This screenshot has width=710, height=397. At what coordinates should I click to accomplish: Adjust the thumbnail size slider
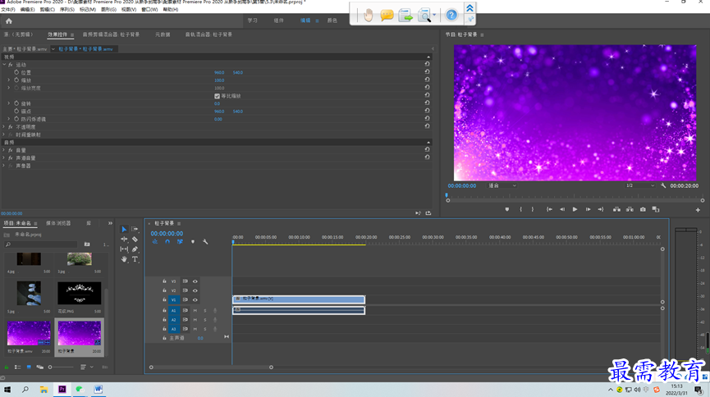pyautogui.click(x=60, y=367)
